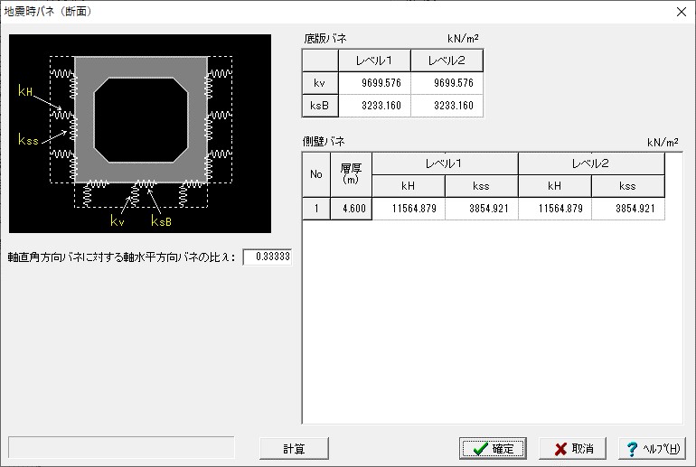This screenshot has width=696, height=467.
Task: Select レベル1 kH cell 11564.879
Action: pyautogui.click(x=409, y=209)
